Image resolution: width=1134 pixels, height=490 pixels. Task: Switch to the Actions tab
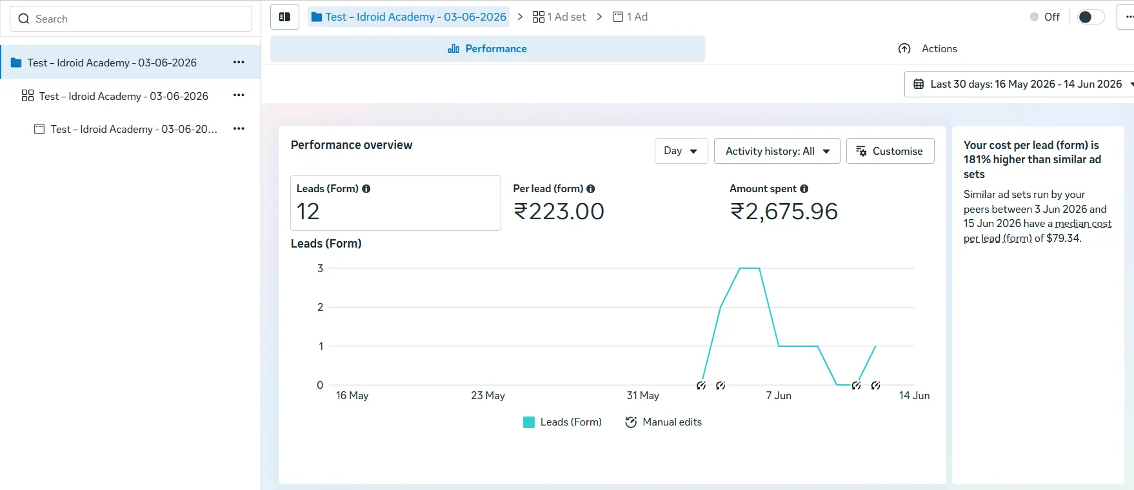928,49
